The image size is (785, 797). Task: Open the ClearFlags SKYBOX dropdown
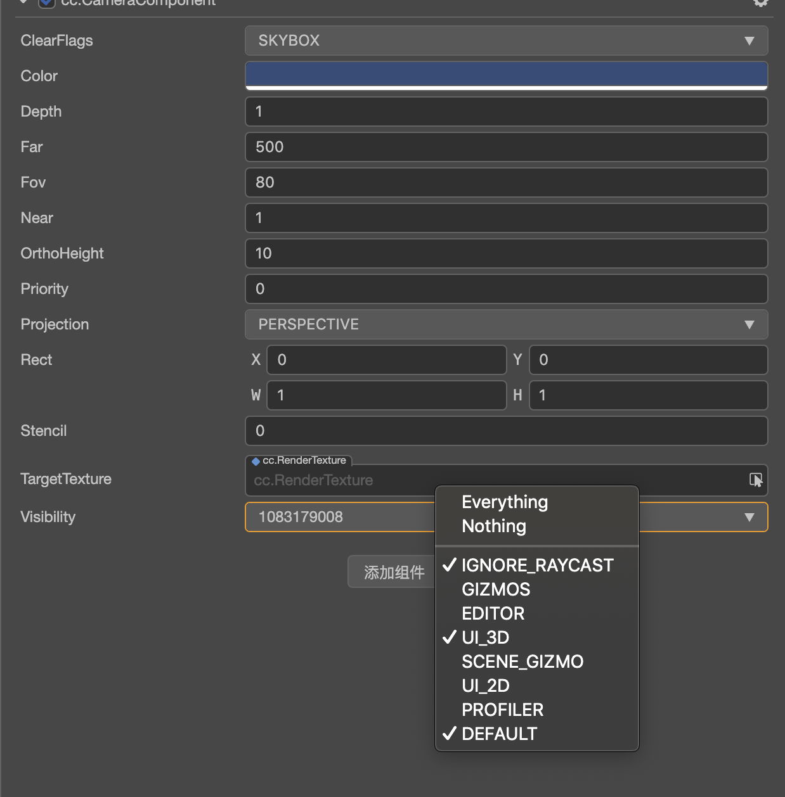506,41
